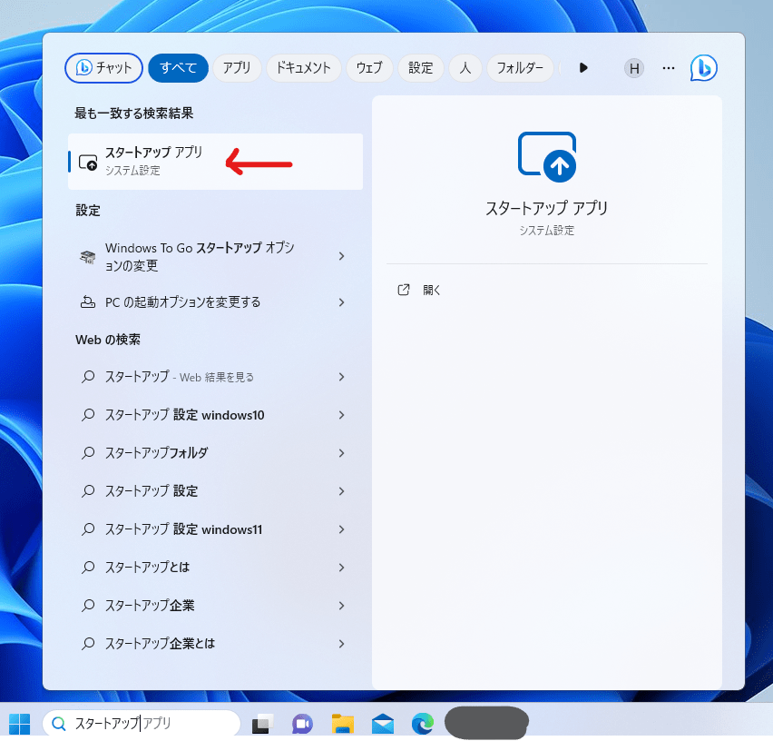Click the システム設定 subtitle in the preview pane
Image resolution: width=773 pixels, height=741 pixels.
click(x=547, y=231)
